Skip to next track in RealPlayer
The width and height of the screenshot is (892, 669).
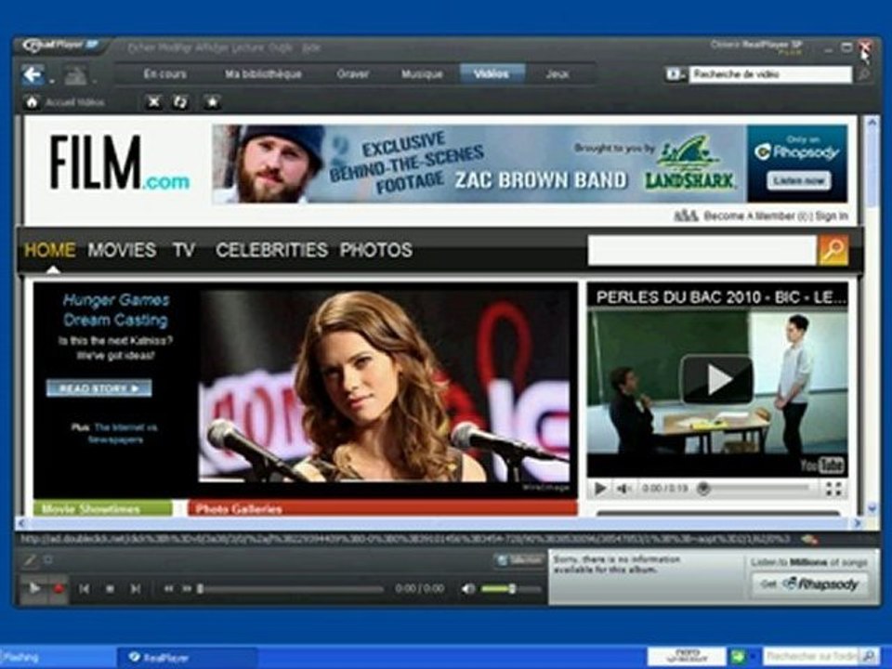pyautogui.click(x=136, y=589)
